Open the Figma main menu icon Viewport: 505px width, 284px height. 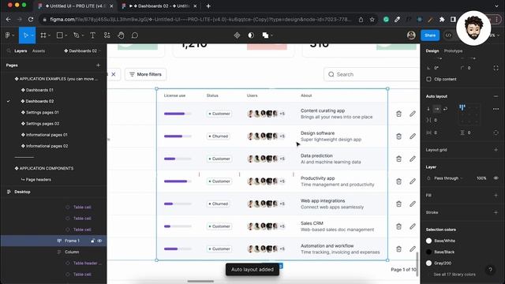(x=8, y=35)
